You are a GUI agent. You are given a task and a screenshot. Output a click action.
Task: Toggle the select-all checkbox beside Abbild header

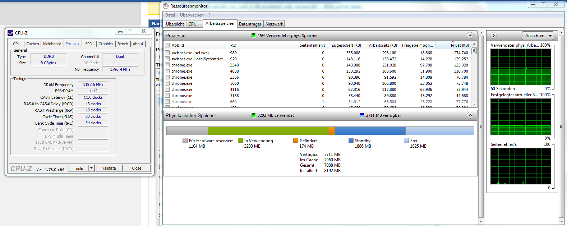[167, 45]
